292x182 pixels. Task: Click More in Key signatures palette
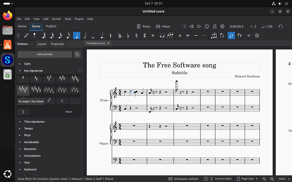point(69,112)
